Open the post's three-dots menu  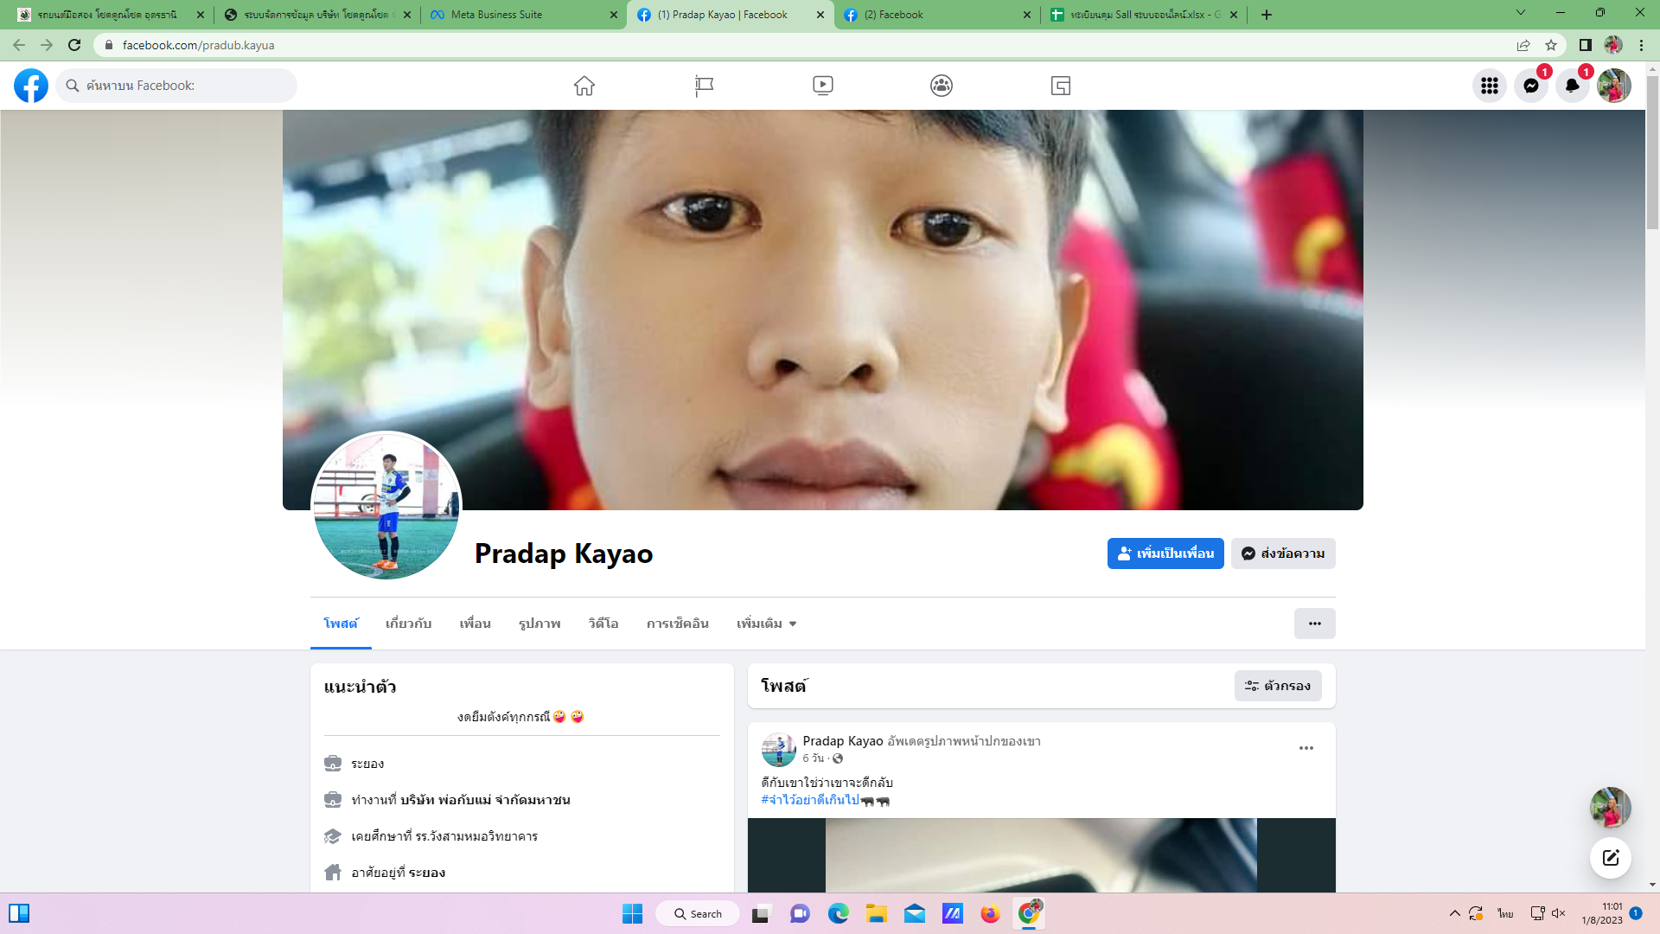pyautogui.click(x=1306, y=748)
